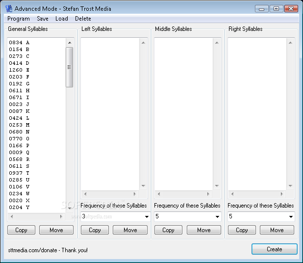The height and width of the screenshot is (263, 303).
Task: Click Right Syllables horizontal scroll left arrow
Action: (232, 194)
